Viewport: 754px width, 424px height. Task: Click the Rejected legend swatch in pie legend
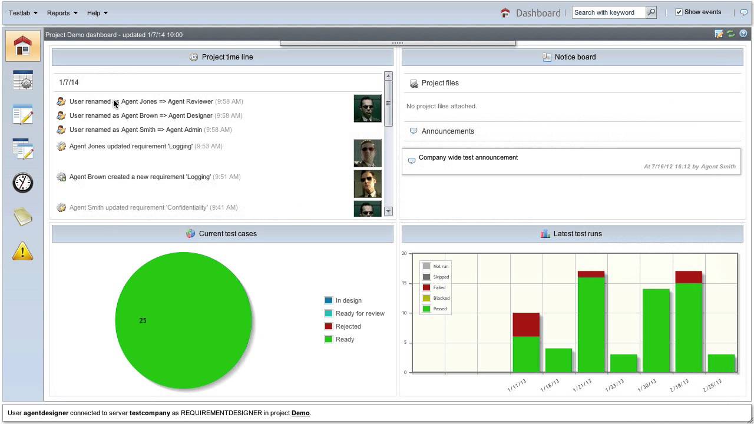tap(329, 326)
